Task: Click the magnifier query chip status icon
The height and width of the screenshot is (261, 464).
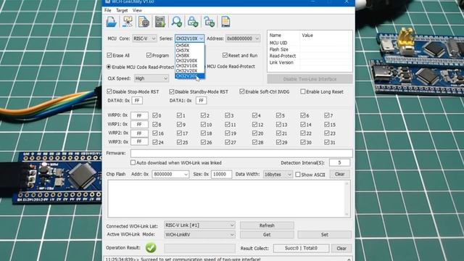Action: click(177, 22)
